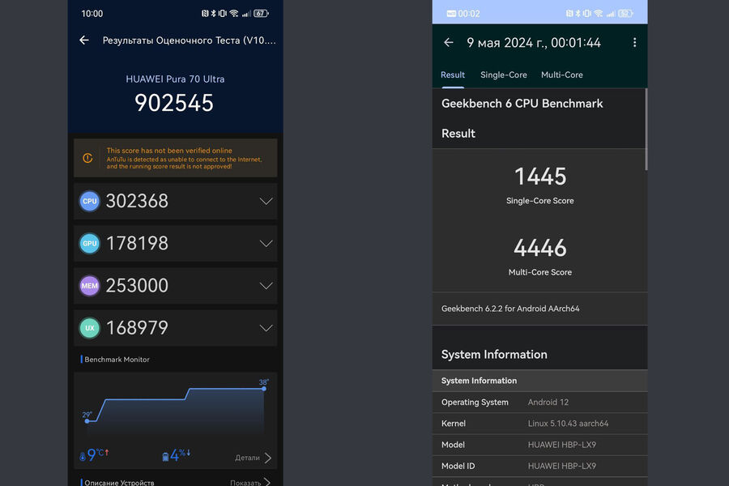This screenshot has height=486, width=729.
Task: Tap AnTuTu status bar Wi-Fi icon
Action: click(x=234, y=14)
